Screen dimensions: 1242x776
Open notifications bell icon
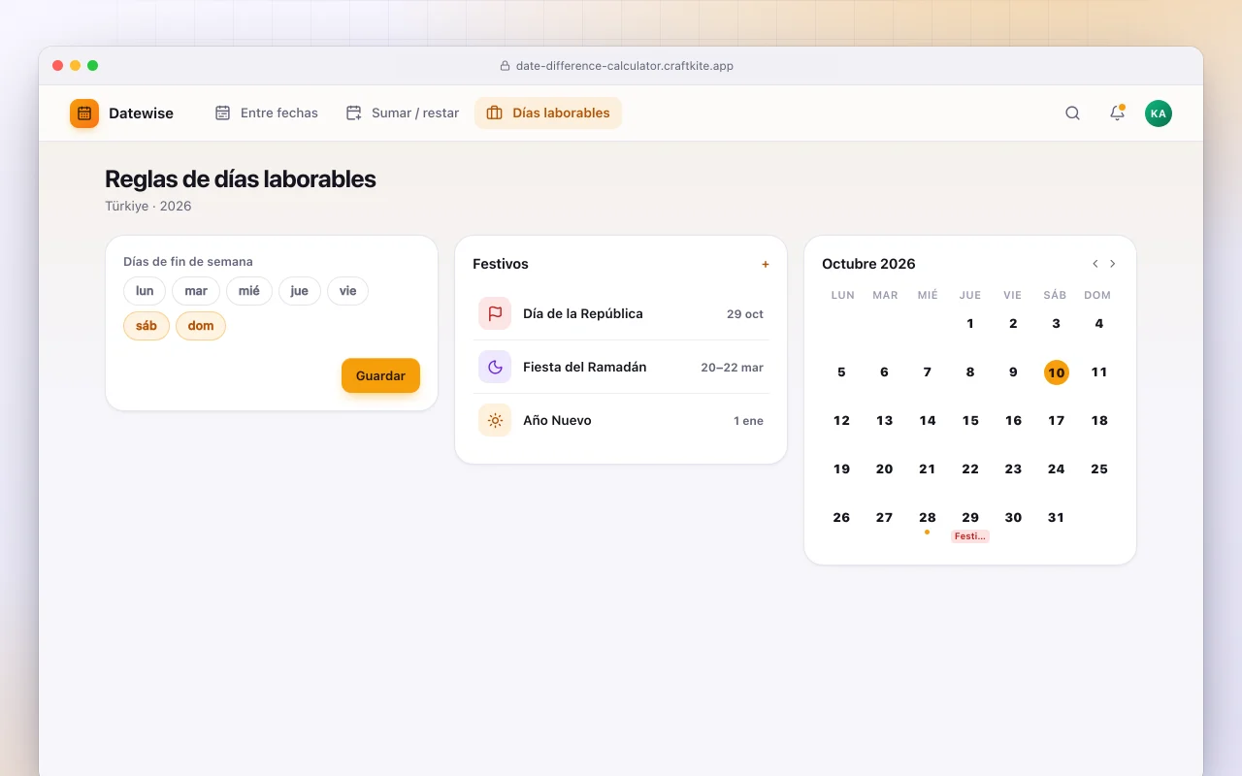coord(1117,113)
